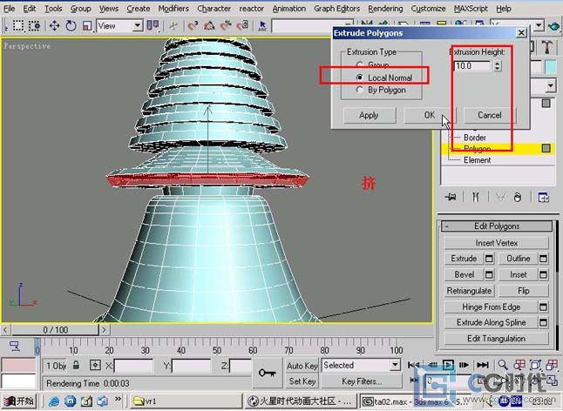563x411 pixels.
Task: Open the MAXScript menu
Action: tap(471, 8)
